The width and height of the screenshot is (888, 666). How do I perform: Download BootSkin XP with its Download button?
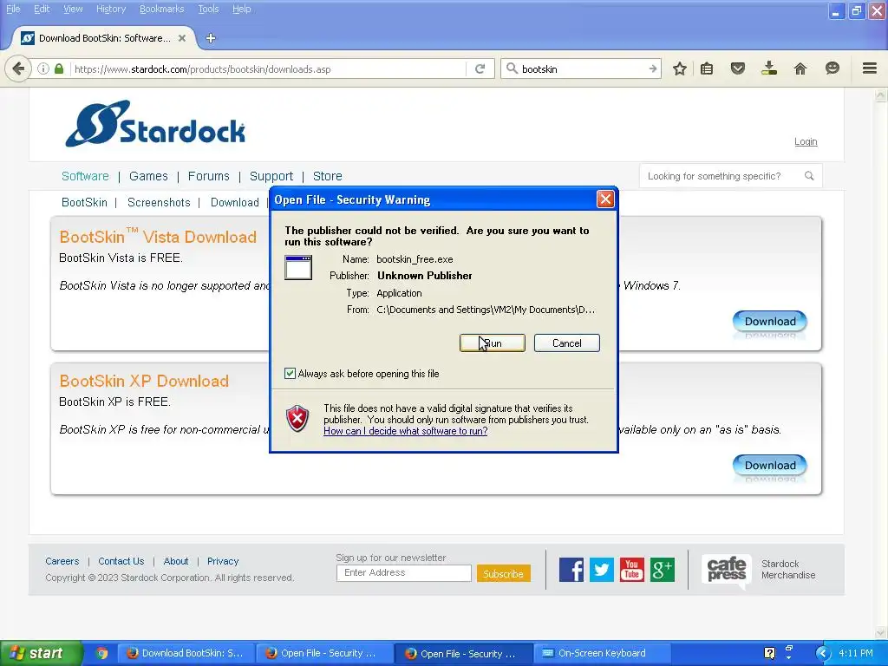770,465
